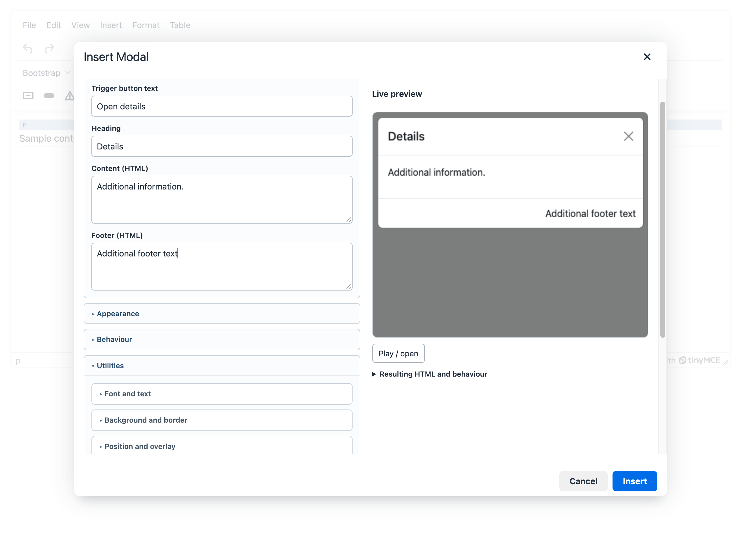The width and height of the screenshot is (741, 538).
Task: Expand Resulting HTML and behaviour details
Action: pos(429,374)
